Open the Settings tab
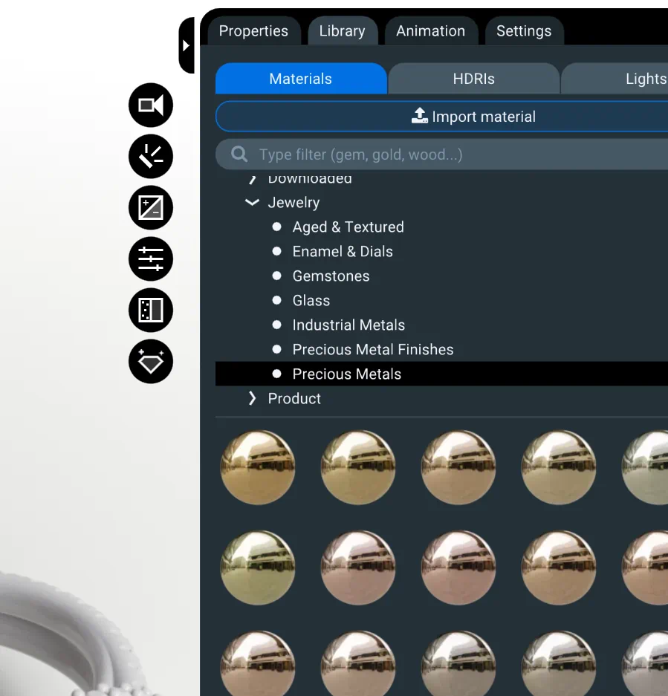 524,31
